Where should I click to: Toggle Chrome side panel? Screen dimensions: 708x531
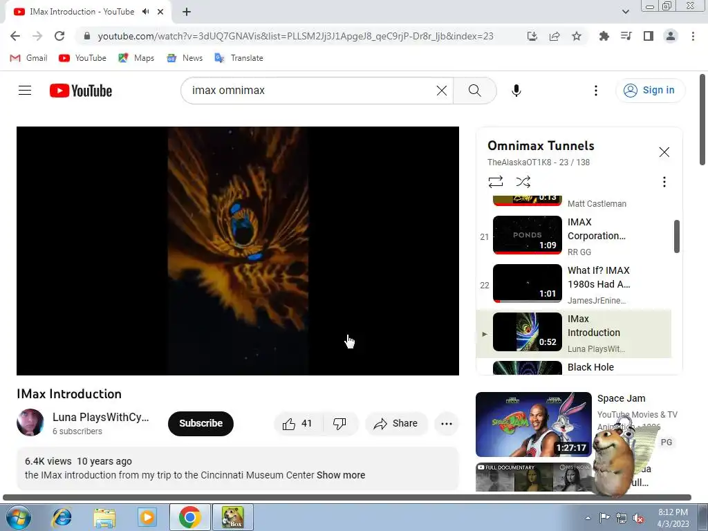pyautogui.click(x=648, y=36)
